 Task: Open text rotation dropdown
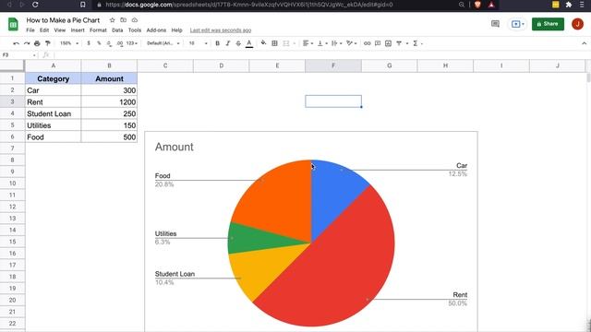[351, 43]
